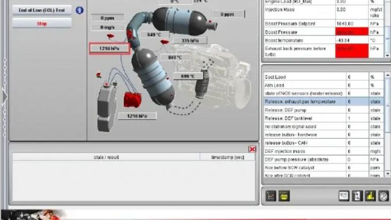Expand the left side panel arrow
The width and height of the screenshot is (391, 220).
[x=5, y=97]
